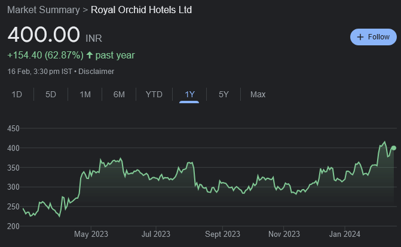Viewport: 401px width, 247px height.
Task: Select the 1Y range tab
Action: point(189,94)
